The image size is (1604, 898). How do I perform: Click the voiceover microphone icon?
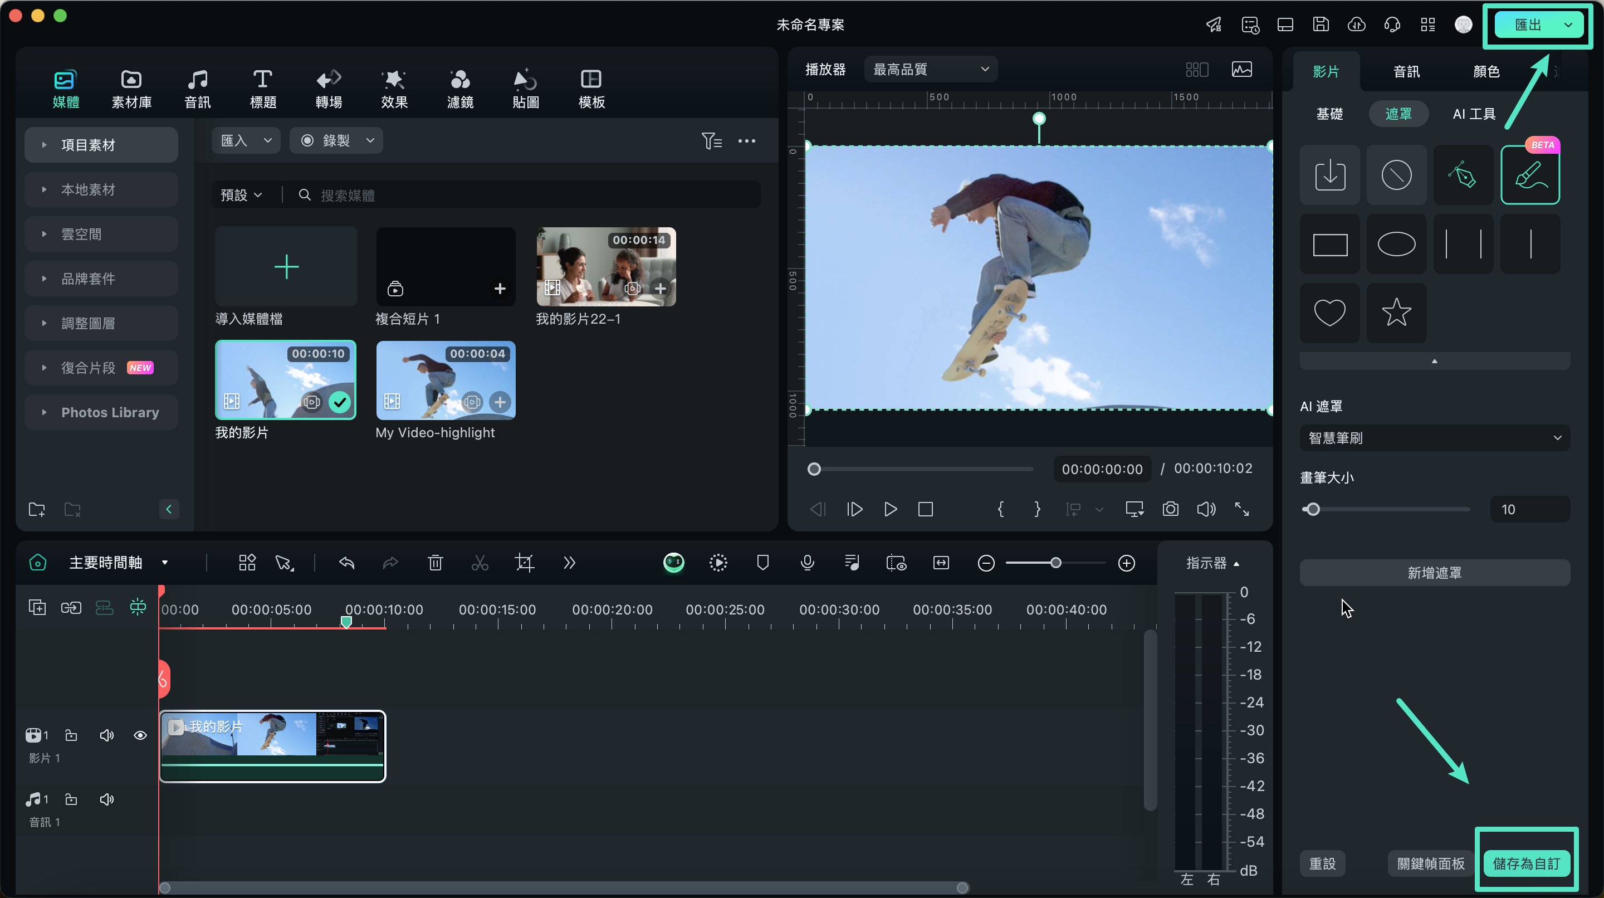tap(807, 563)
